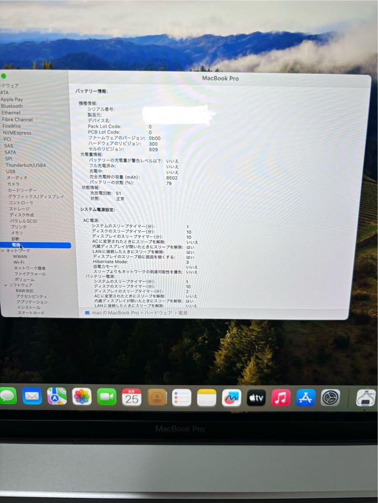Image resolution: width=378 pixels, height=503 pixels.
Task: Click System Information icon in the Dock
Action: tap(365, 398)
